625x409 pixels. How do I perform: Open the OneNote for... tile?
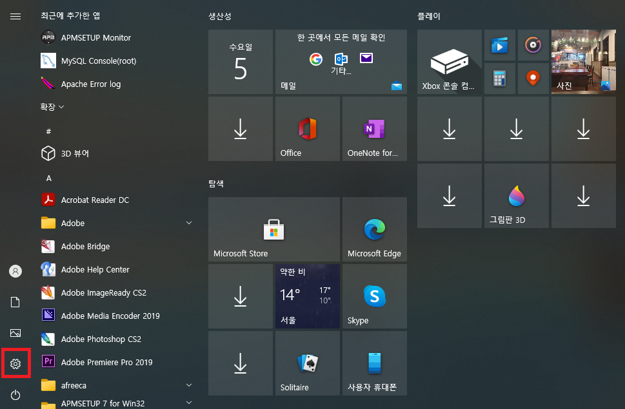pyautogui.click(x=374, y=129)
